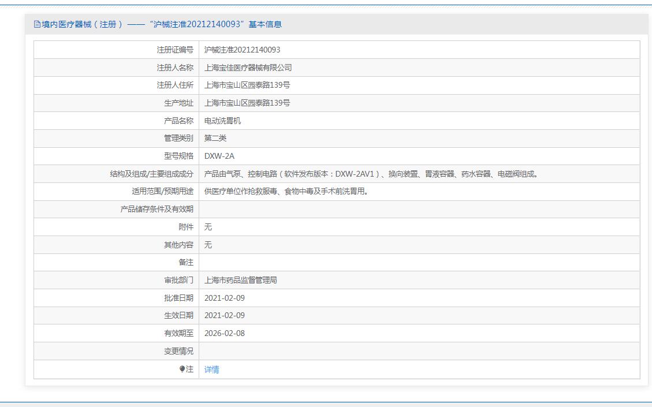Click the 注册人住所 address value

pyautogui.click(x=247, y=85)
